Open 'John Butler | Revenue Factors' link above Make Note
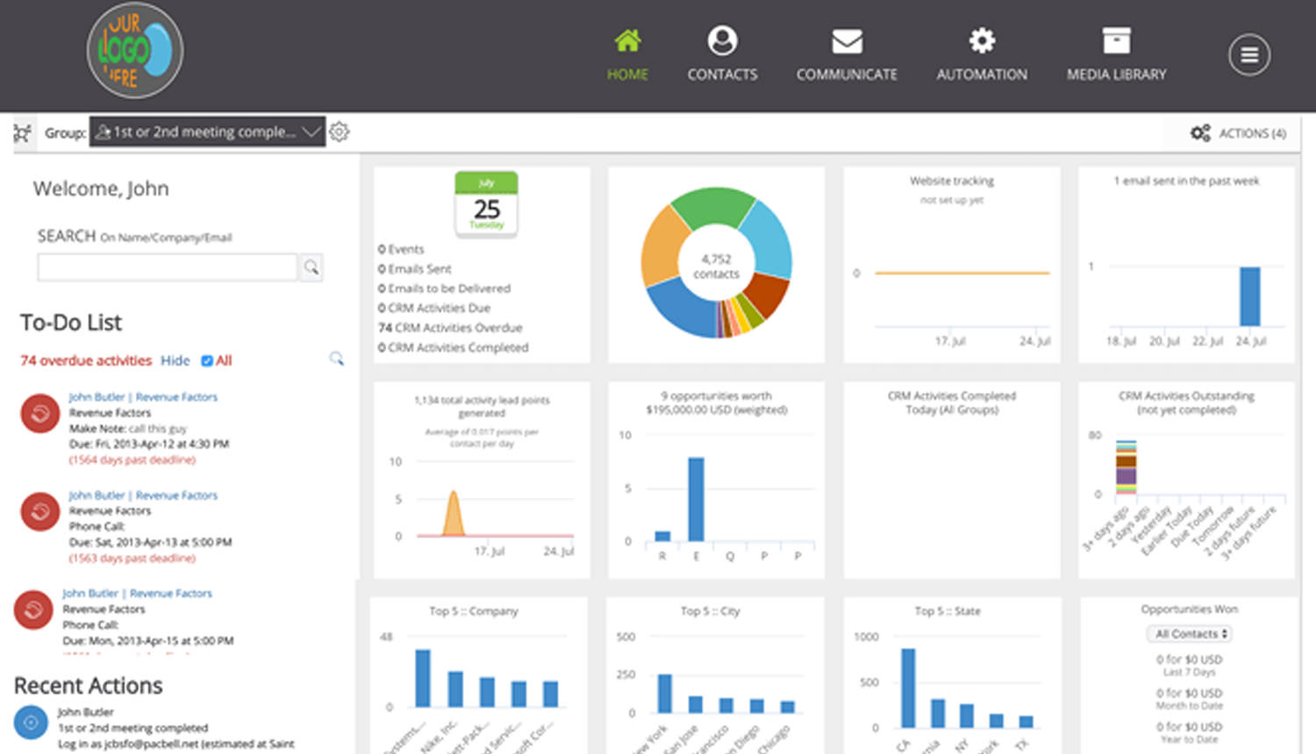The width and height of the screenshot is (1316, 754). point(143,397)
